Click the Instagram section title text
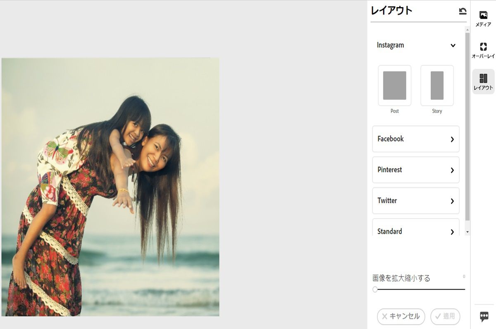This screenshot has width=496, height=329. [390, 45]
